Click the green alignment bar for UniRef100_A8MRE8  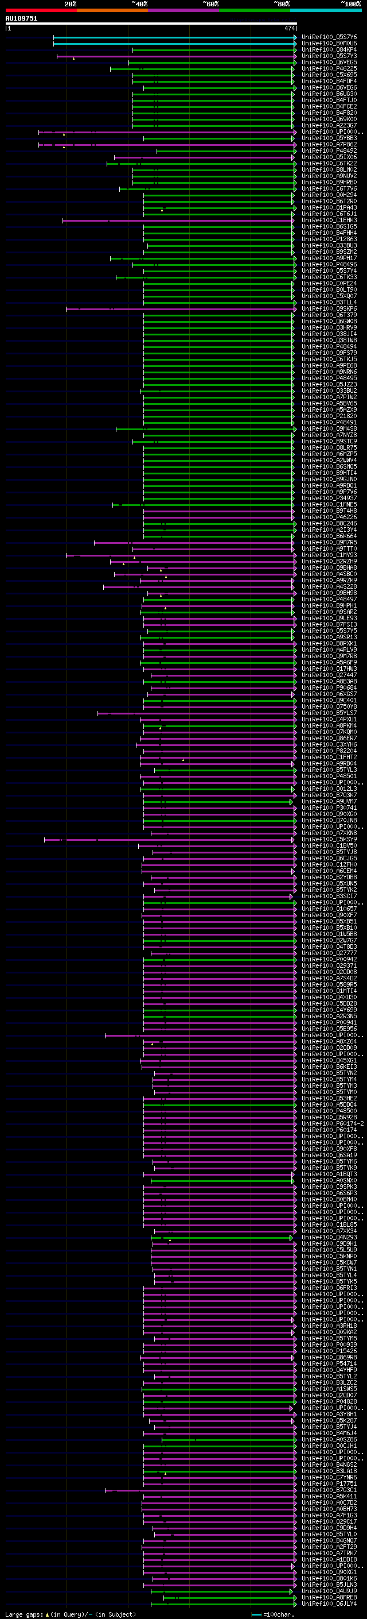[229, 1598]
